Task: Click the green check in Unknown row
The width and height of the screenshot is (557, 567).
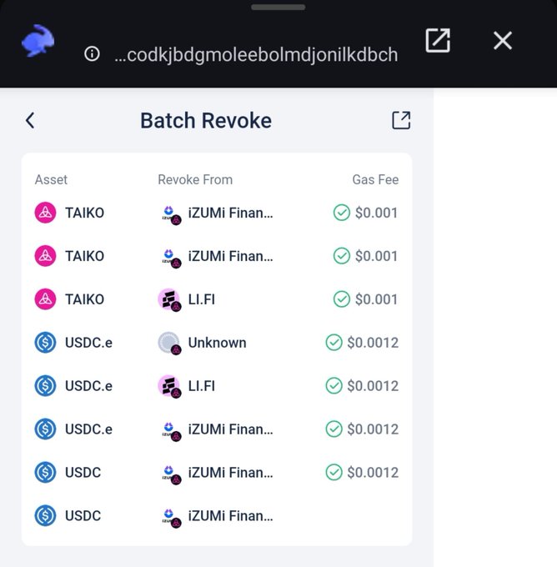Action: click(x=334, y=343)
